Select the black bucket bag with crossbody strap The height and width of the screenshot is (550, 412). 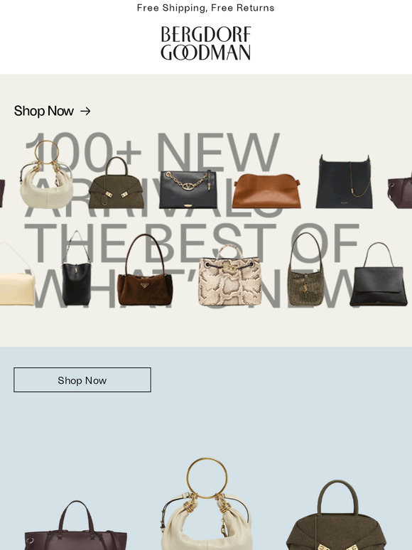point(77,269)
